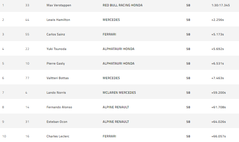Select Pierre Gasly in the results
This screenshot has height=142, width=239.
pos(56,64)
